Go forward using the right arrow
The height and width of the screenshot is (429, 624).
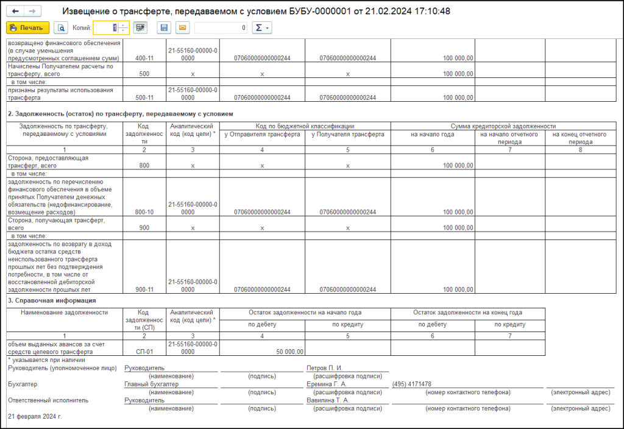32,12
